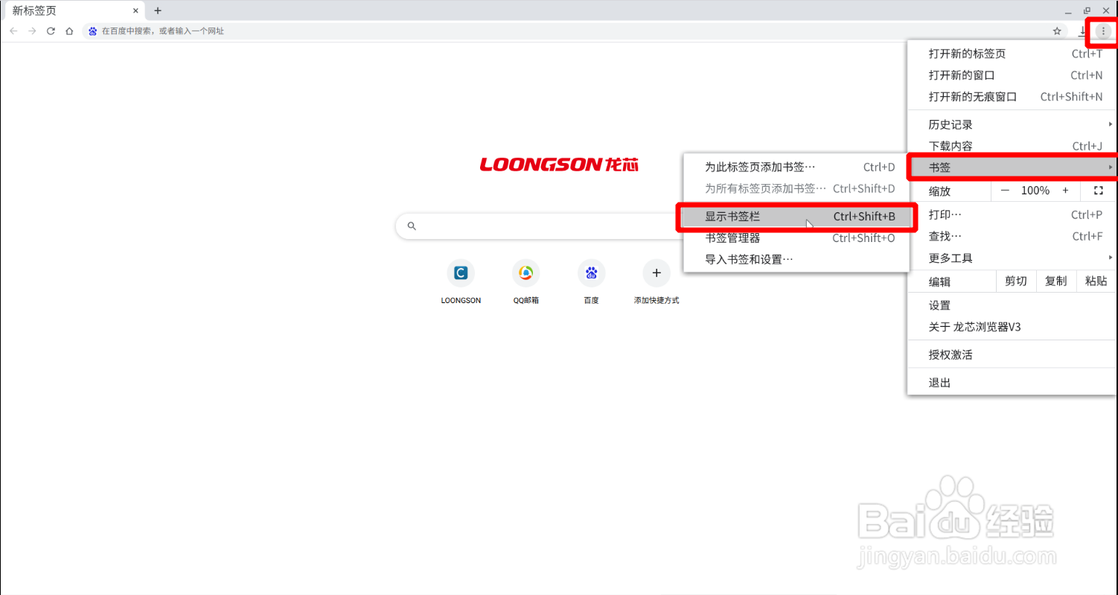Choose 授权激活 menu item

[1012, 354]
